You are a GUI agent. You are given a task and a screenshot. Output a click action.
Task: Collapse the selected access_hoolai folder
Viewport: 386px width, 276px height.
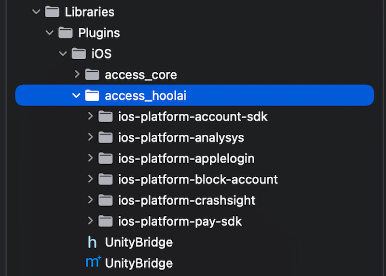(76, 95)
